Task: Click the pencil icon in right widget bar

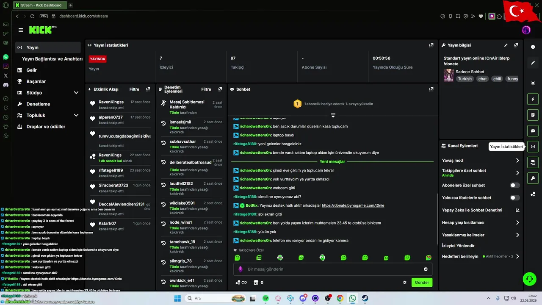Action: [x=533, y=63]
